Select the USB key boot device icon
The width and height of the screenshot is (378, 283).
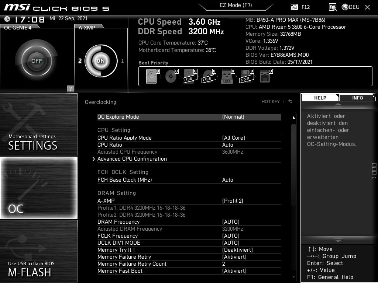[228, 76]
